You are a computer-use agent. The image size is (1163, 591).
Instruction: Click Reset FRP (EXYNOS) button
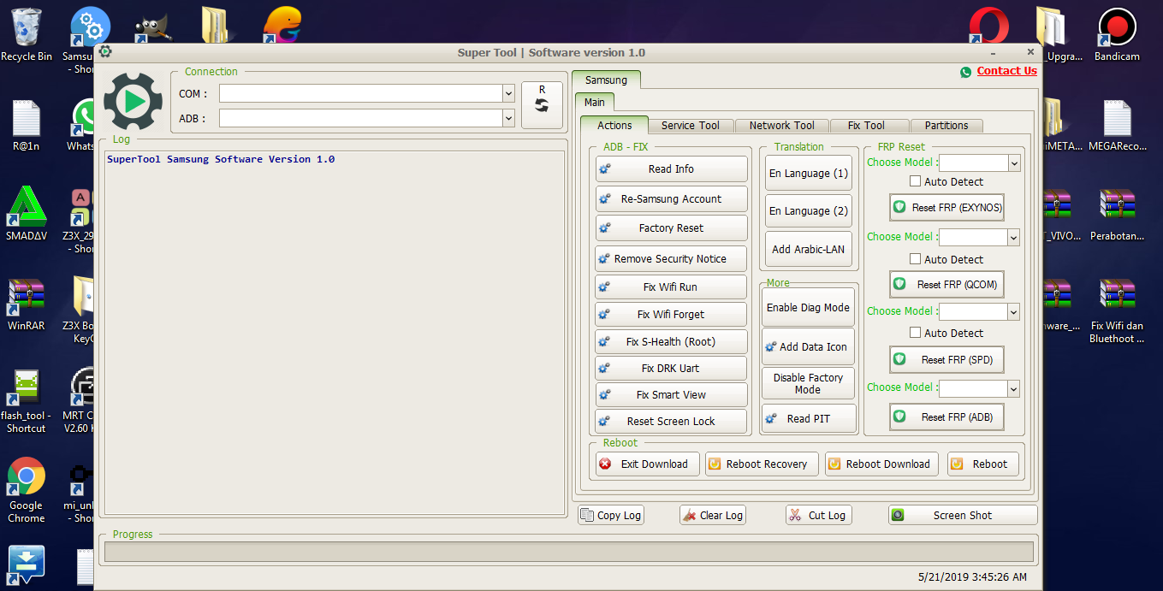pos(946,208)
